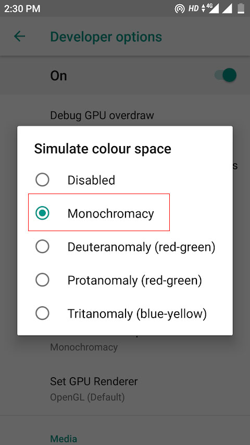The image size is (250, 445).
Task: Tap the battery icon in status bar
Action: click(241, 8)
